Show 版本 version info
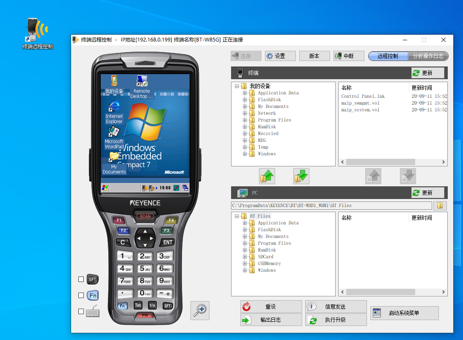This screenshot has height=340, width=463. [314, 56]
